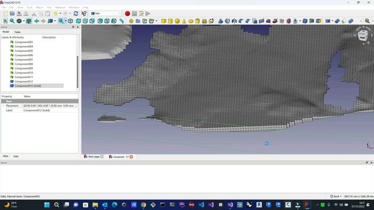Open the Revit navigation style dropdown

click(x=336, y=197)
